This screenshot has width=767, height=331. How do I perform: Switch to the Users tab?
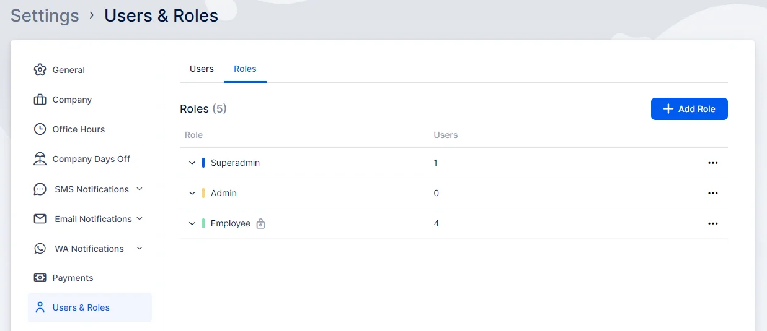click(202, 69)
